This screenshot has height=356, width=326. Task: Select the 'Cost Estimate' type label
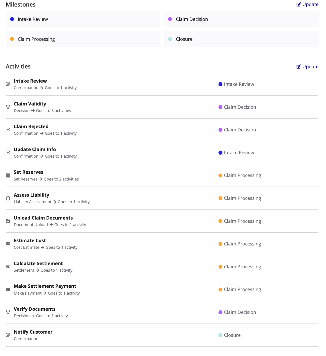pyautogui.click(x=27, y=247)
